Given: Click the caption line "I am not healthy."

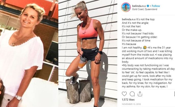Looking at the screenshot, I should tap(132, 48).
